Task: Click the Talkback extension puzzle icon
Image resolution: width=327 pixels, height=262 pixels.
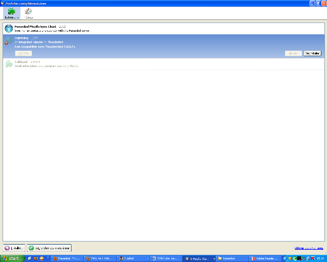Action: point(9,64)
